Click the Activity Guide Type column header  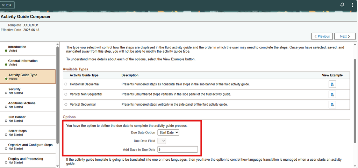click(84, 75)
